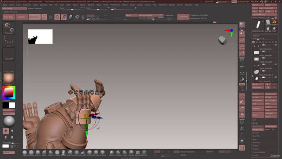Click the silhouette thumbnail in canvas corner
Screen dimensions: 282x159
[40, 36]
